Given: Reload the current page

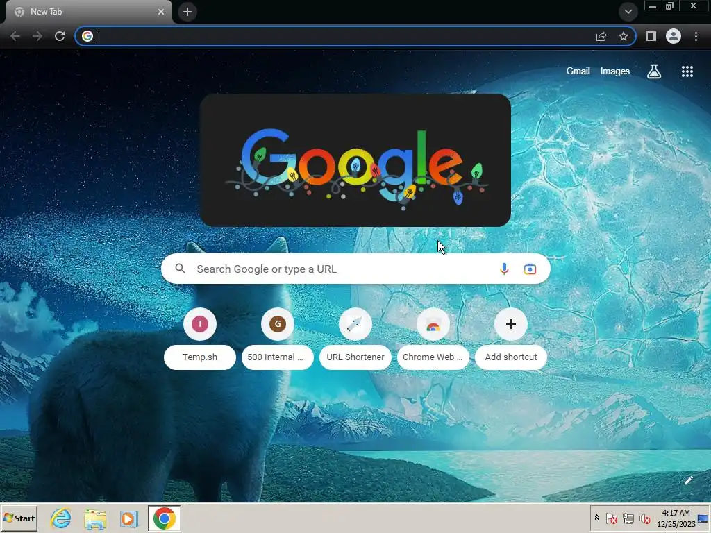Looking at the screenshot, I should [60, 36].
